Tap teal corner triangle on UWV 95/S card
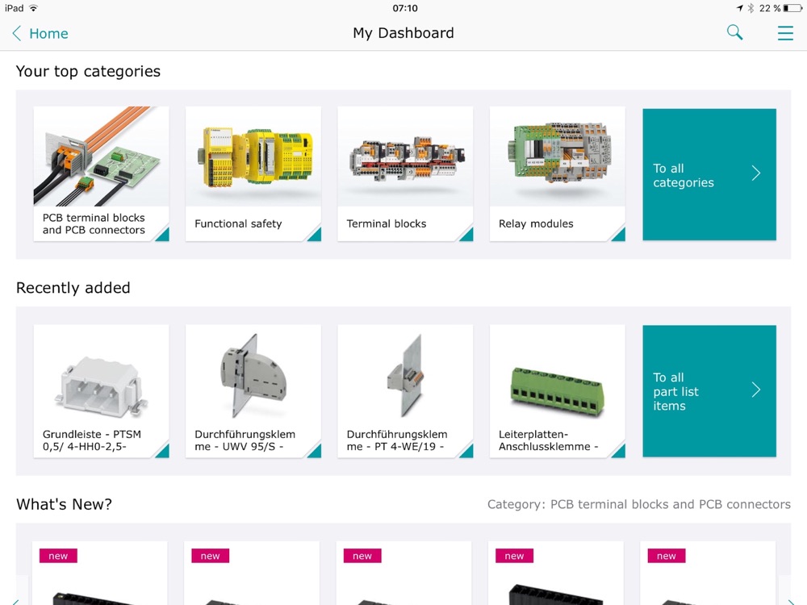 tap(316, 453)
